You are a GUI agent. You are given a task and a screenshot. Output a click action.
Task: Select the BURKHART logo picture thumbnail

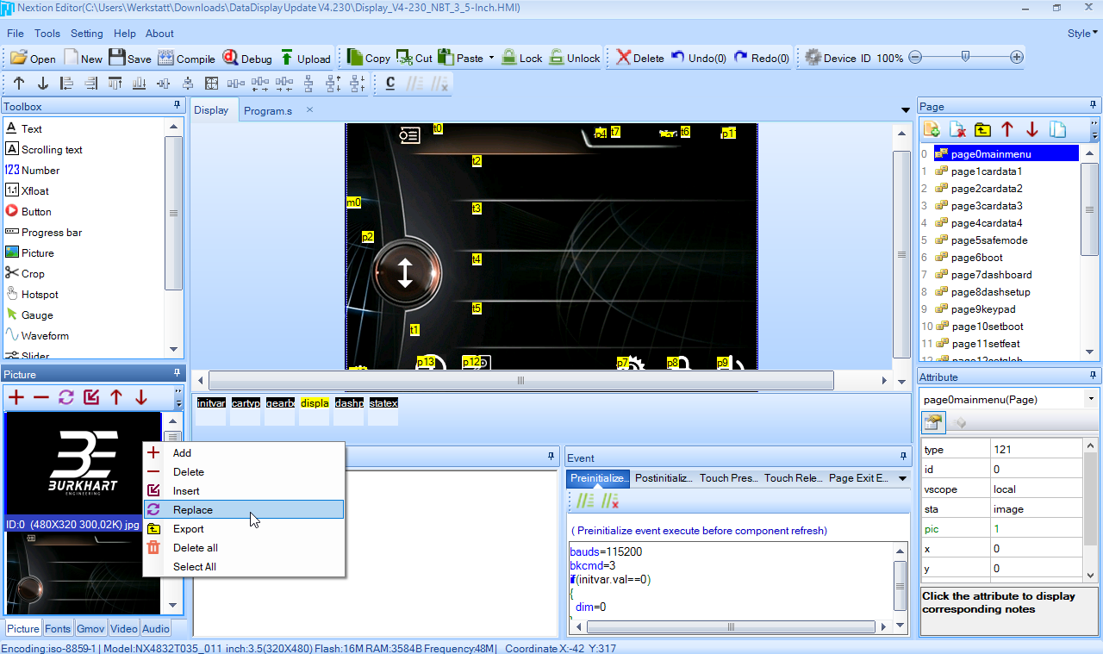click(x=83, y=465)
